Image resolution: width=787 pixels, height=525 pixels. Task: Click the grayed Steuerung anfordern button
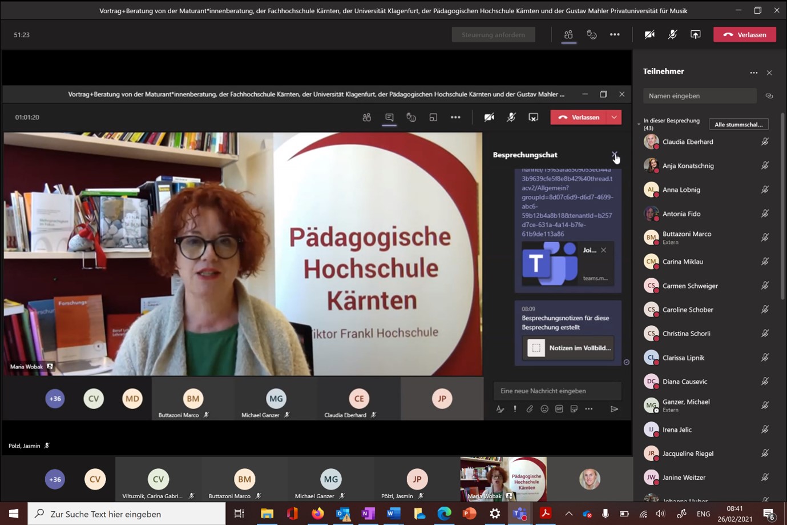click(x=494, y=35)
